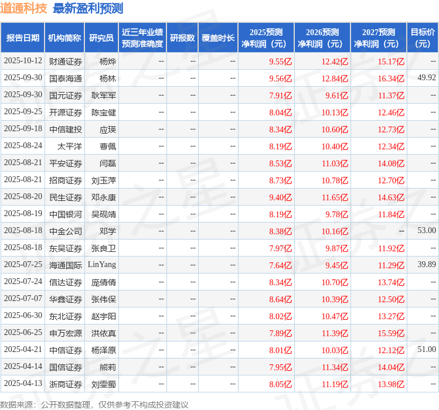Viewport: 439px width, 410px height.
Task: Click the 东吴证券 institution cell
Action: click(x=66, y=248)
